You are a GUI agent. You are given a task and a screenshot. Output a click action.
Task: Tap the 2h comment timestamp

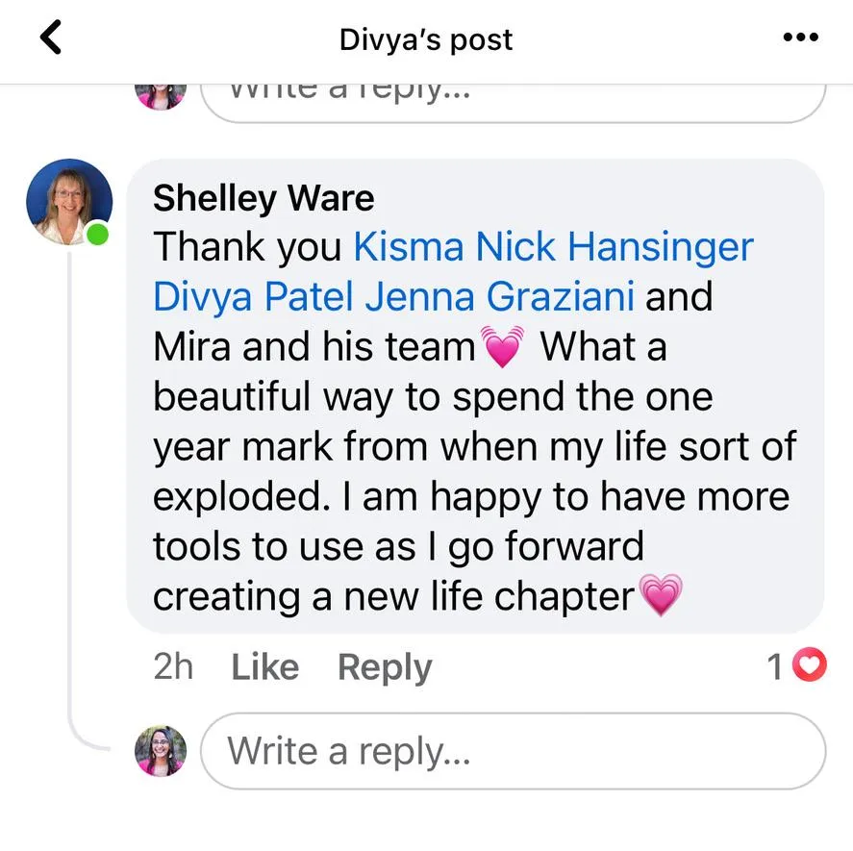[173, 666]
